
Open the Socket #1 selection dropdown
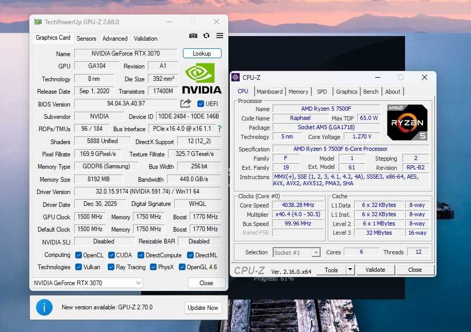click(x=296, y=253)
